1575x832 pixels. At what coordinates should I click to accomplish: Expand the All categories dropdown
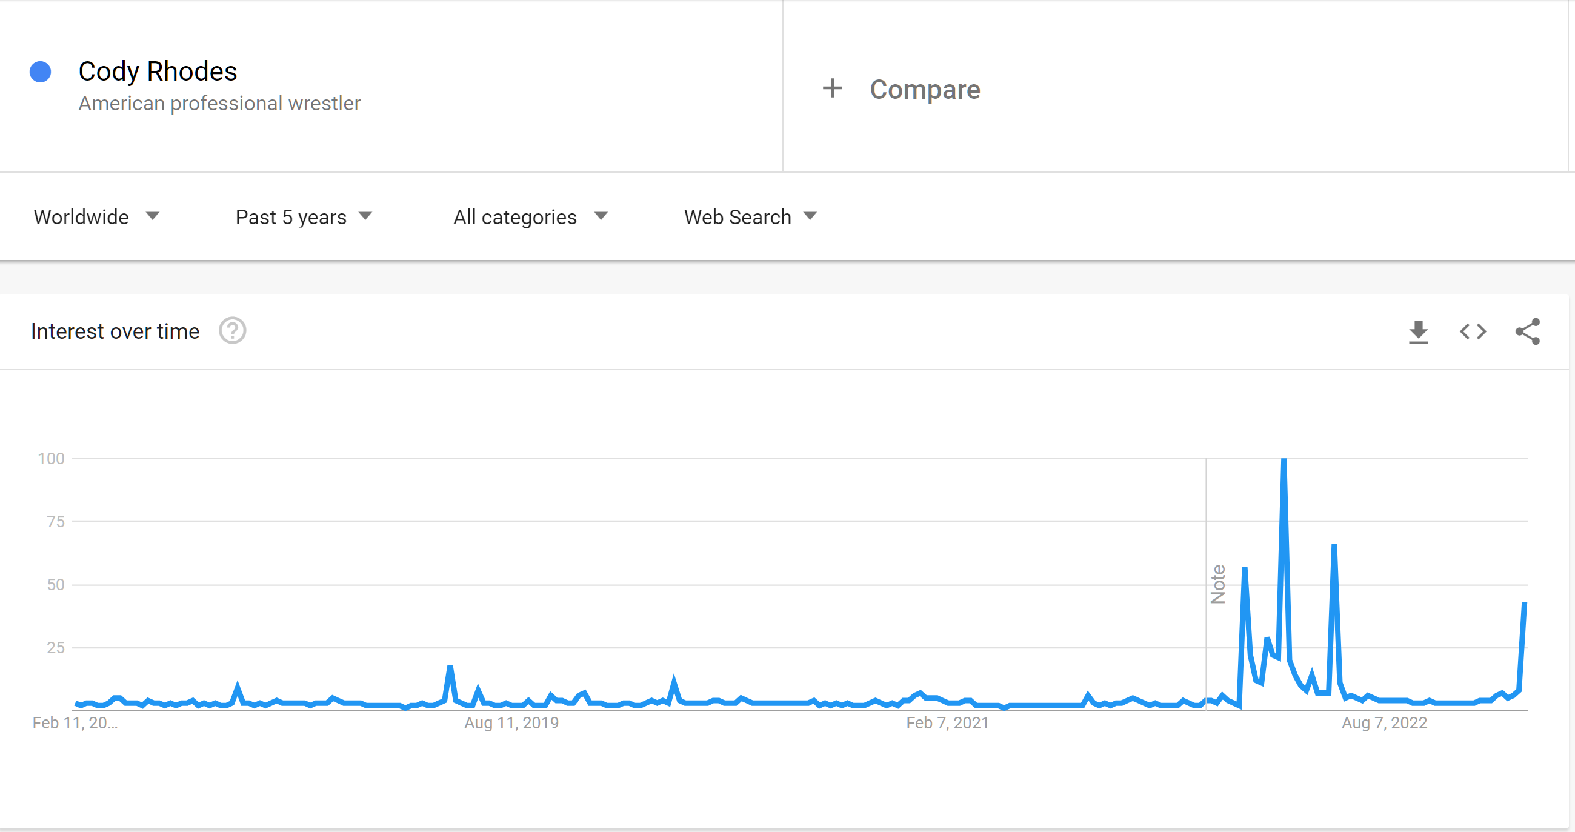coord(530,217)
